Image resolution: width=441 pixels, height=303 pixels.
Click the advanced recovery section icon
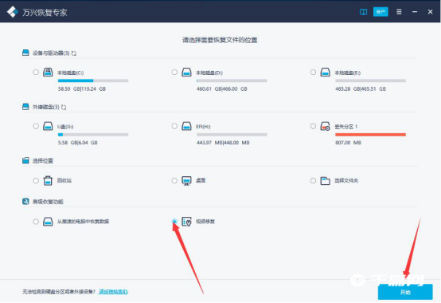tap(25, 202)
